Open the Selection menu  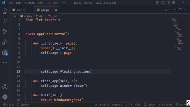(29, 3)
